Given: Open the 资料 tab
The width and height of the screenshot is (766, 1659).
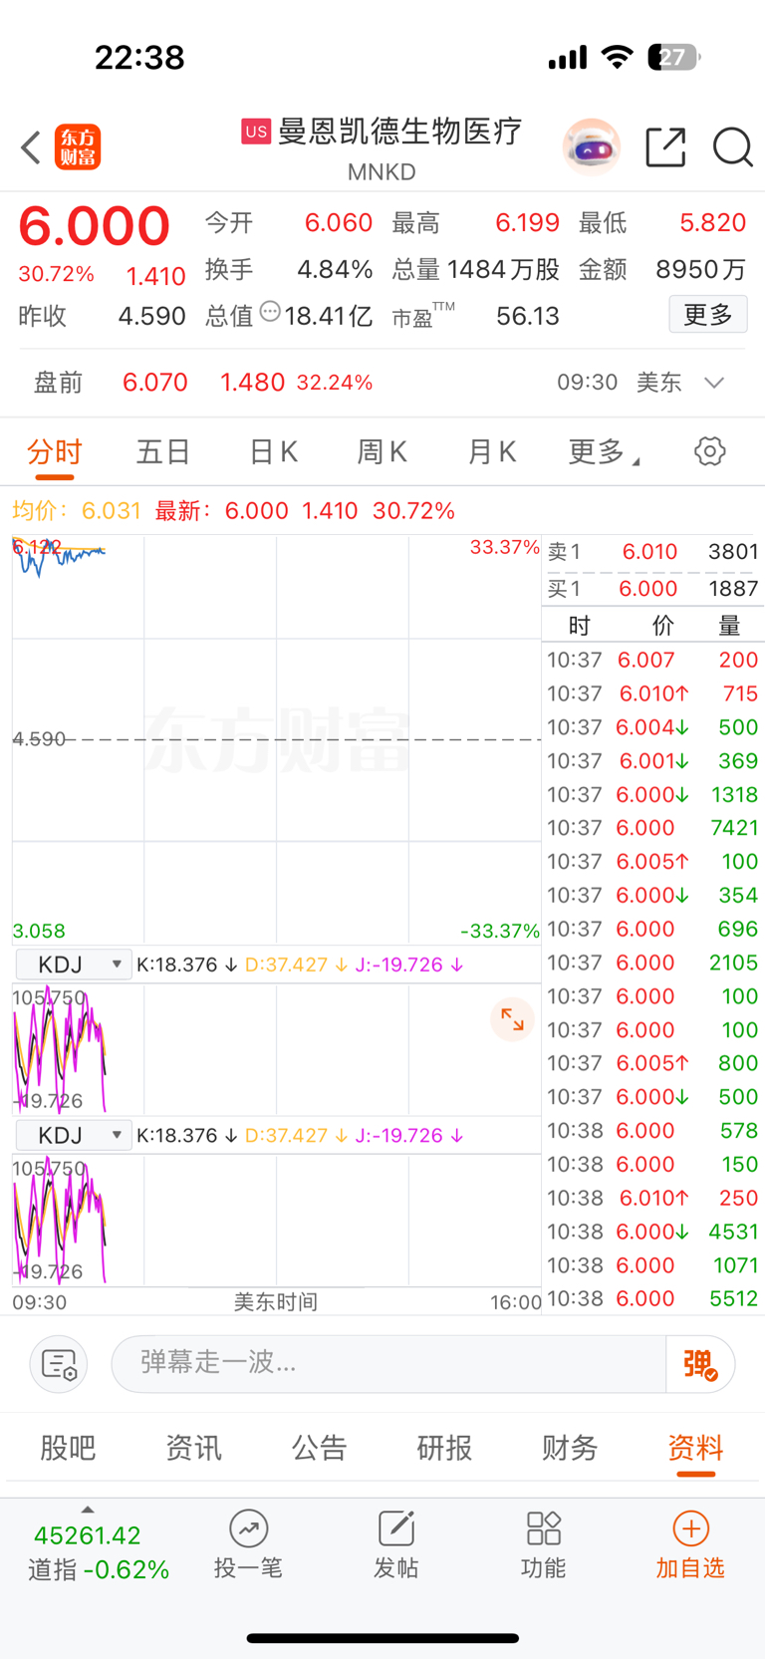Looking at the screenshot, I should 695,1448.
